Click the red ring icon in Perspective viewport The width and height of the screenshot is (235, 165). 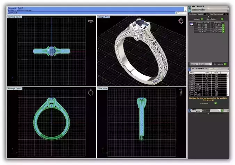[181, 20]
